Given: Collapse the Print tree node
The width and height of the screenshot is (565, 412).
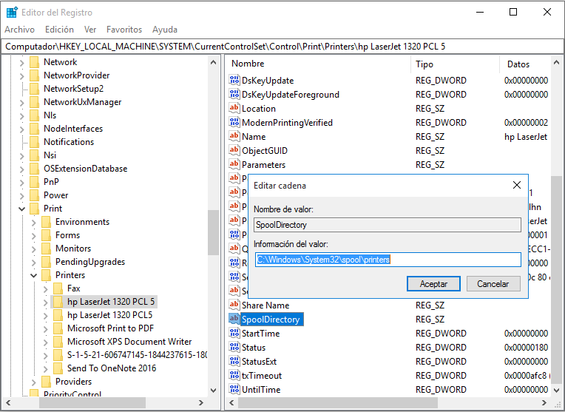Looking at the screenshot, I should [x=21, y=209].
